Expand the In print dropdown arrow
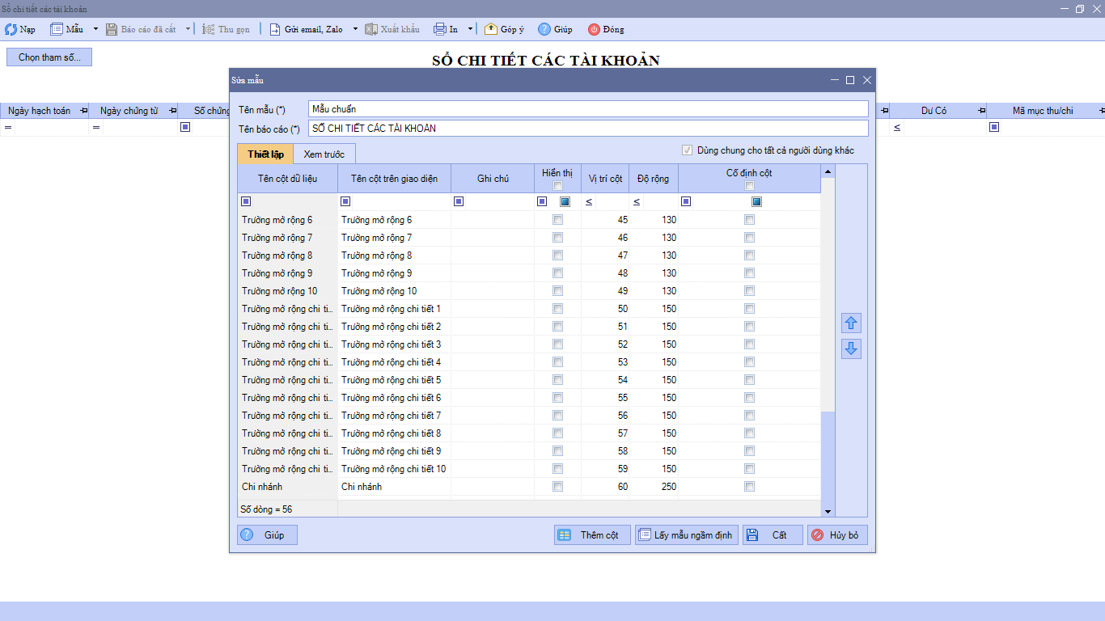Viewport: 1105px width, 621px height. (470, 29)
